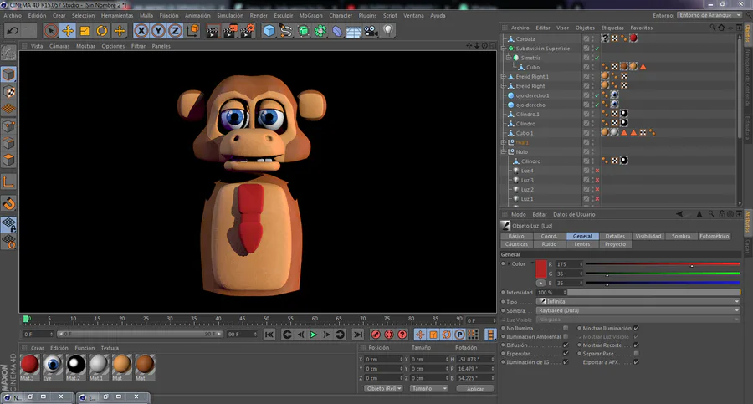Click the red color swatch of the light
Screen dimensions: 753x404
[541, 269]
